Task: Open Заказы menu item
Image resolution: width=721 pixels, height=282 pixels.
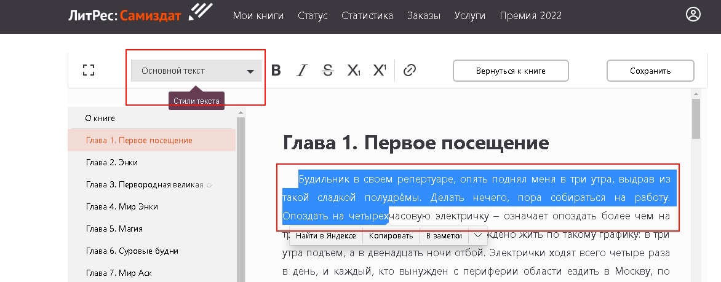Action: coord(423,15)
